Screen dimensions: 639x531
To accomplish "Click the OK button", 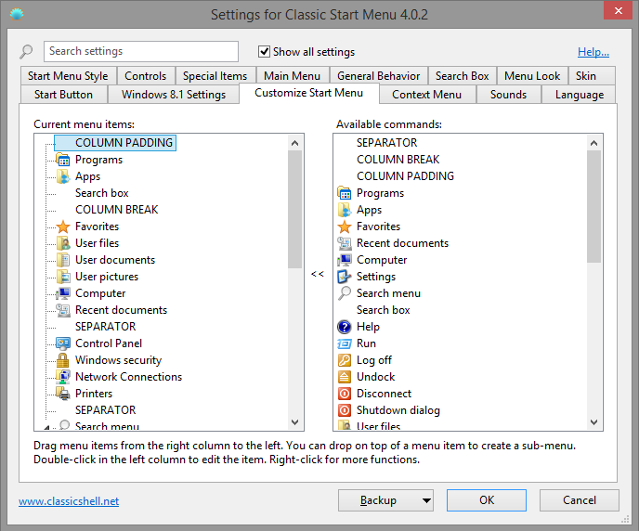I will coord(487,500).
